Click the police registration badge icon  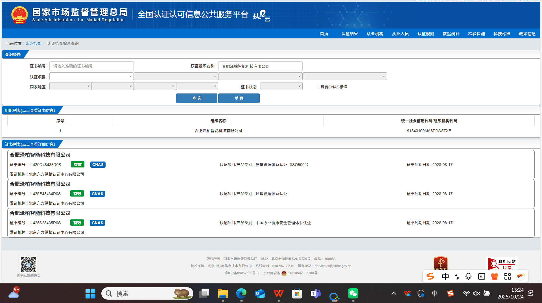pos(284,273)
